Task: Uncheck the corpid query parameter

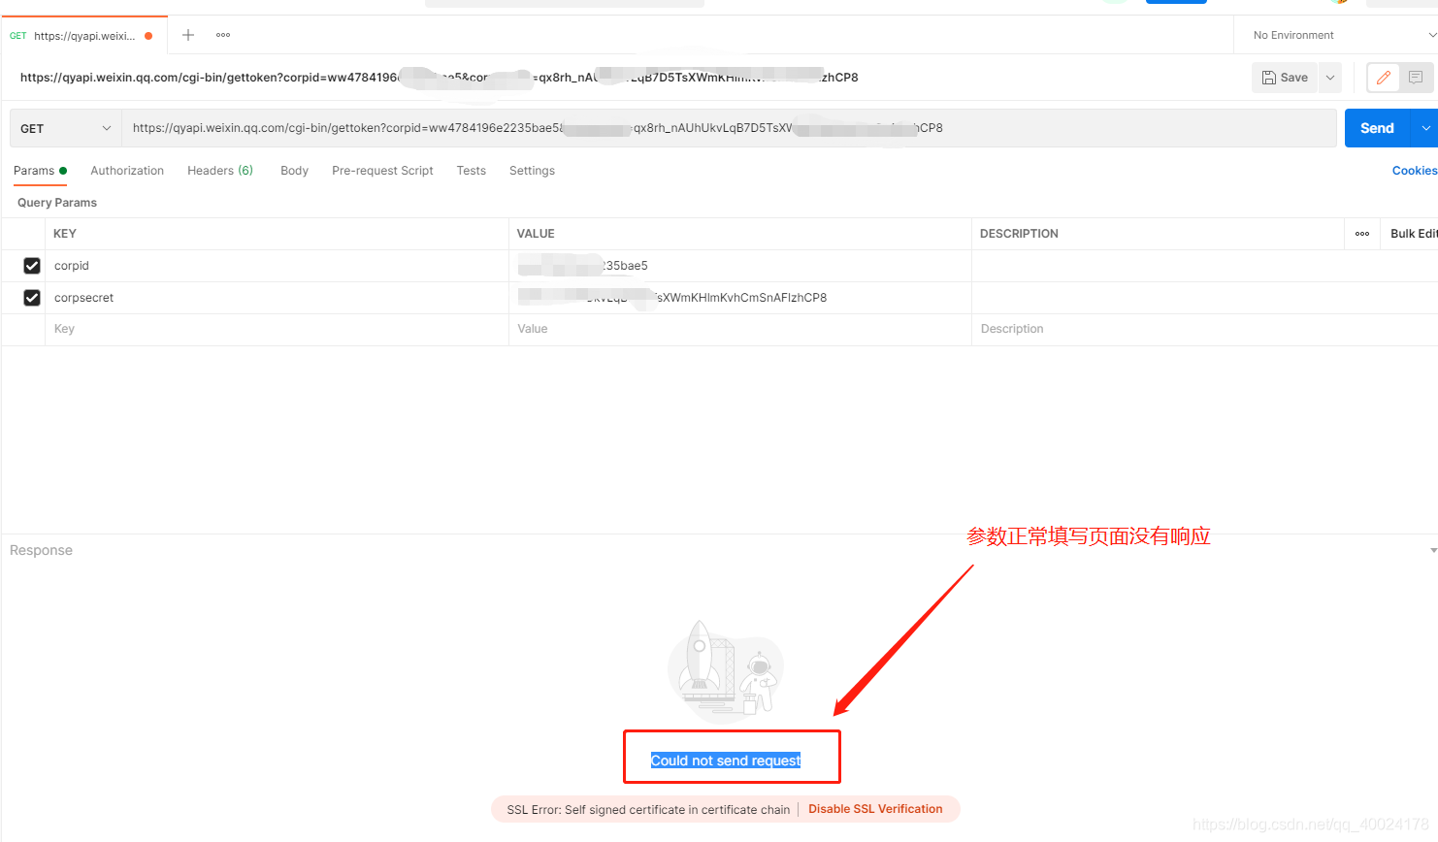Action: 32,265
